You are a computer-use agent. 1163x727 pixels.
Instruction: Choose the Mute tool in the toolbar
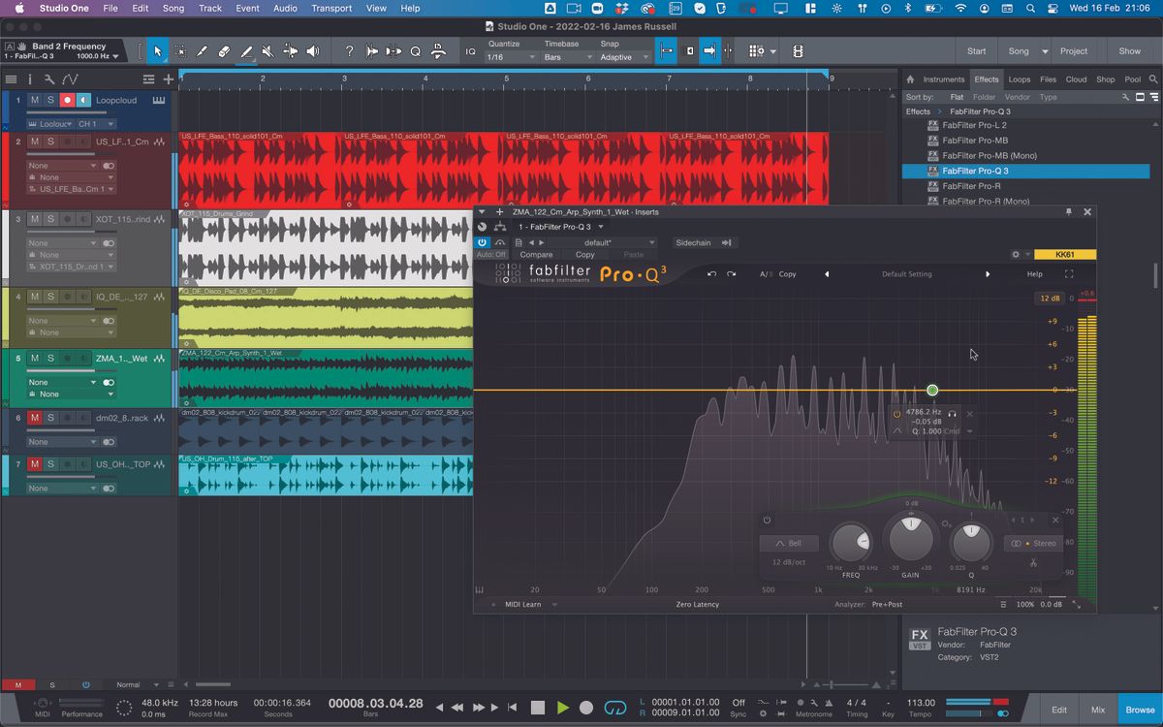[268, 51]
